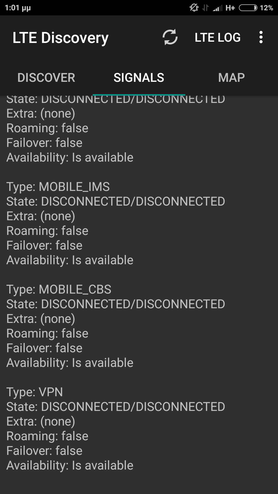Tap the signal strength bars icon
The image size is (278, 494).
click(218, 8)
